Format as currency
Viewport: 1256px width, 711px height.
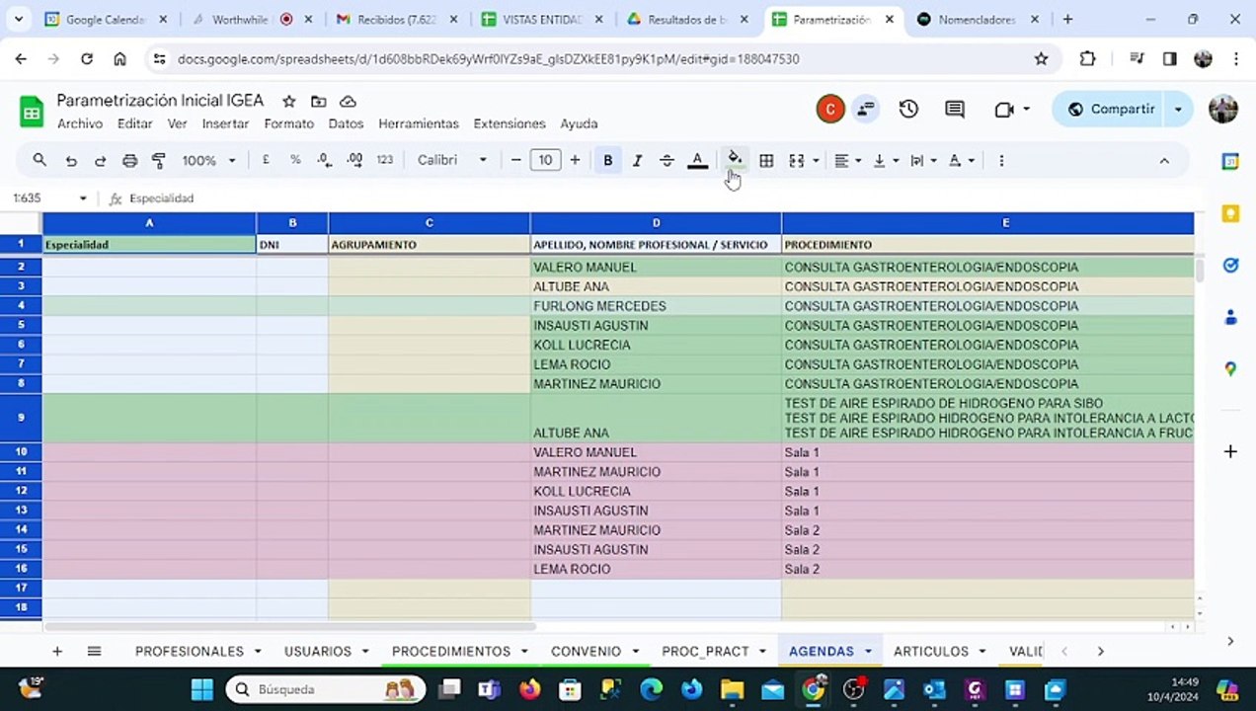[x=266, y=160]
